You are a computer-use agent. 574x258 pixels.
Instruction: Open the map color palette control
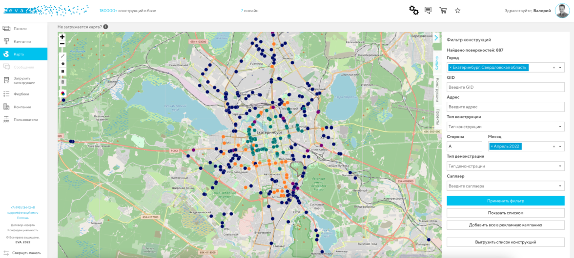[x=63, y=93]
